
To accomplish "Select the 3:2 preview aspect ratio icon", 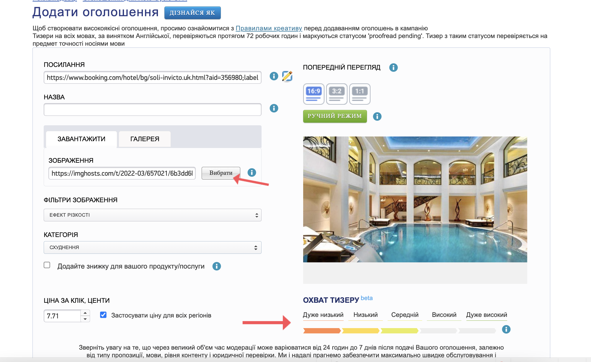I will 337,94.
